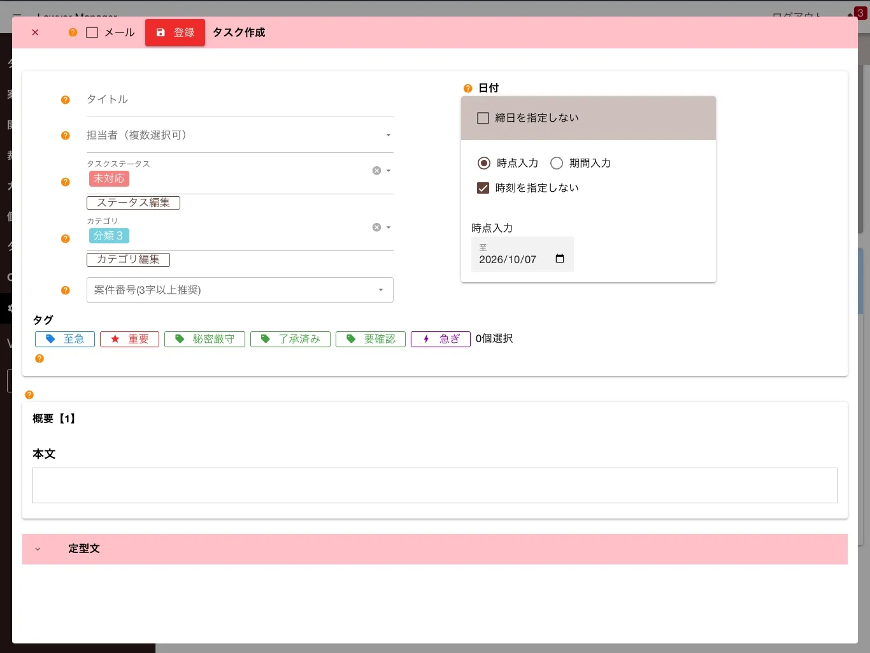
Task: Tick the メール checkbox
Action: 92,32
